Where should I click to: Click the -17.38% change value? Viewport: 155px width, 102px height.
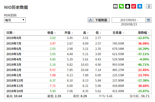tap(143, 81)
